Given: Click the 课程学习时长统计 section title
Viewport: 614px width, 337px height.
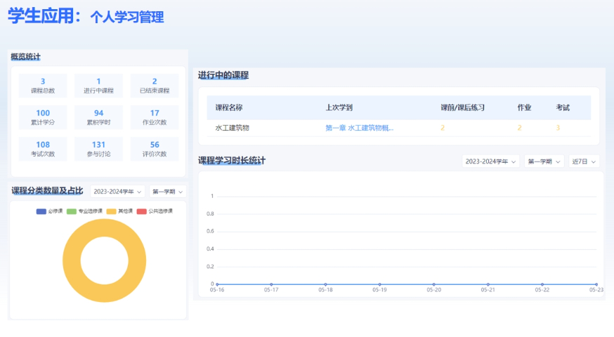Looking at the screenshot, I should point(232,161).
